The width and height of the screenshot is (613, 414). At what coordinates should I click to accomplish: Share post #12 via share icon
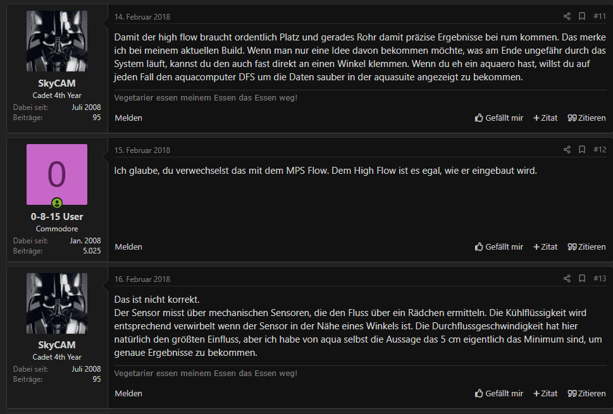[567, 150]
